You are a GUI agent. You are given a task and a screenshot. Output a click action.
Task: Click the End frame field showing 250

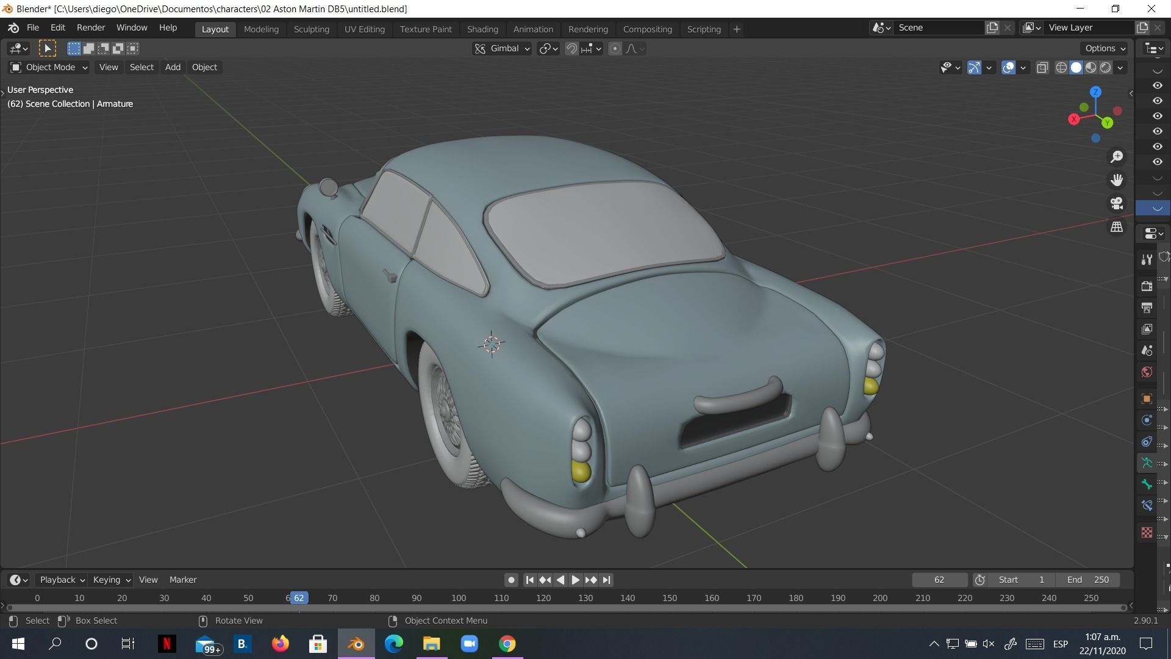click(1088, 580)
